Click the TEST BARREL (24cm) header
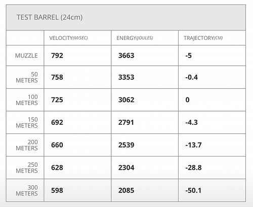Screen dimensions: 253x207 point(50,18)
